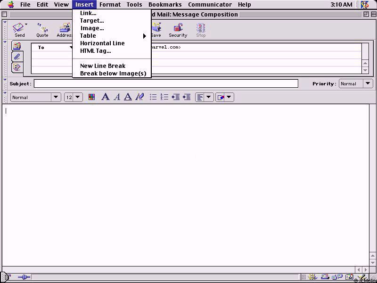Apply underline with the underlined A icon
The width and height of the screenshot is (377, 283).
point(128,97)
